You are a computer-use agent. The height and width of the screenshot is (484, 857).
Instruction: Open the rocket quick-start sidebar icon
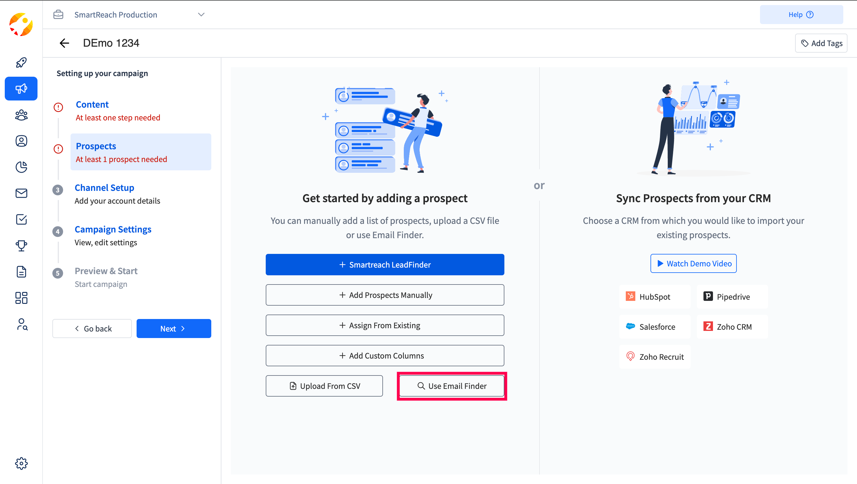[x=21, y=62]
